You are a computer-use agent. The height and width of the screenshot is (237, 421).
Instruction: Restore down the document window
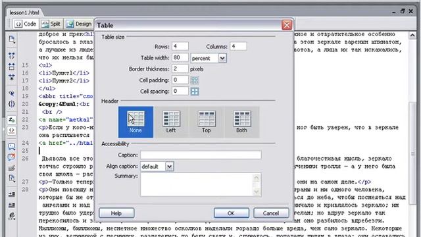[403, 11]
